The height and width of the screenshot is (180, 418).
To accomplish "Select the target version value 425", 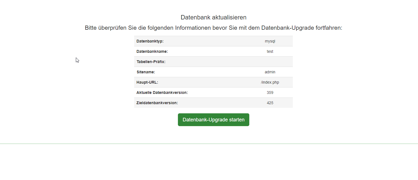I will [270, 103].
